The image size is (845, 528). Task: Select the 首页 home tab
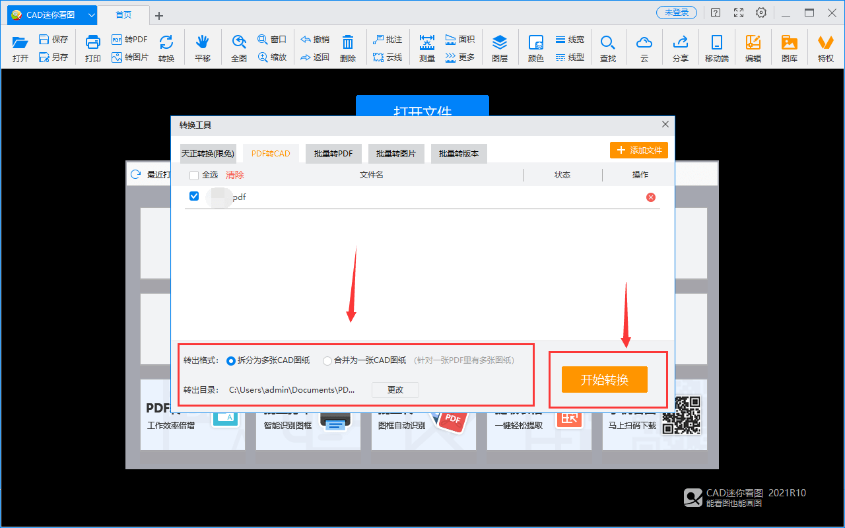[x=123, y=15]
